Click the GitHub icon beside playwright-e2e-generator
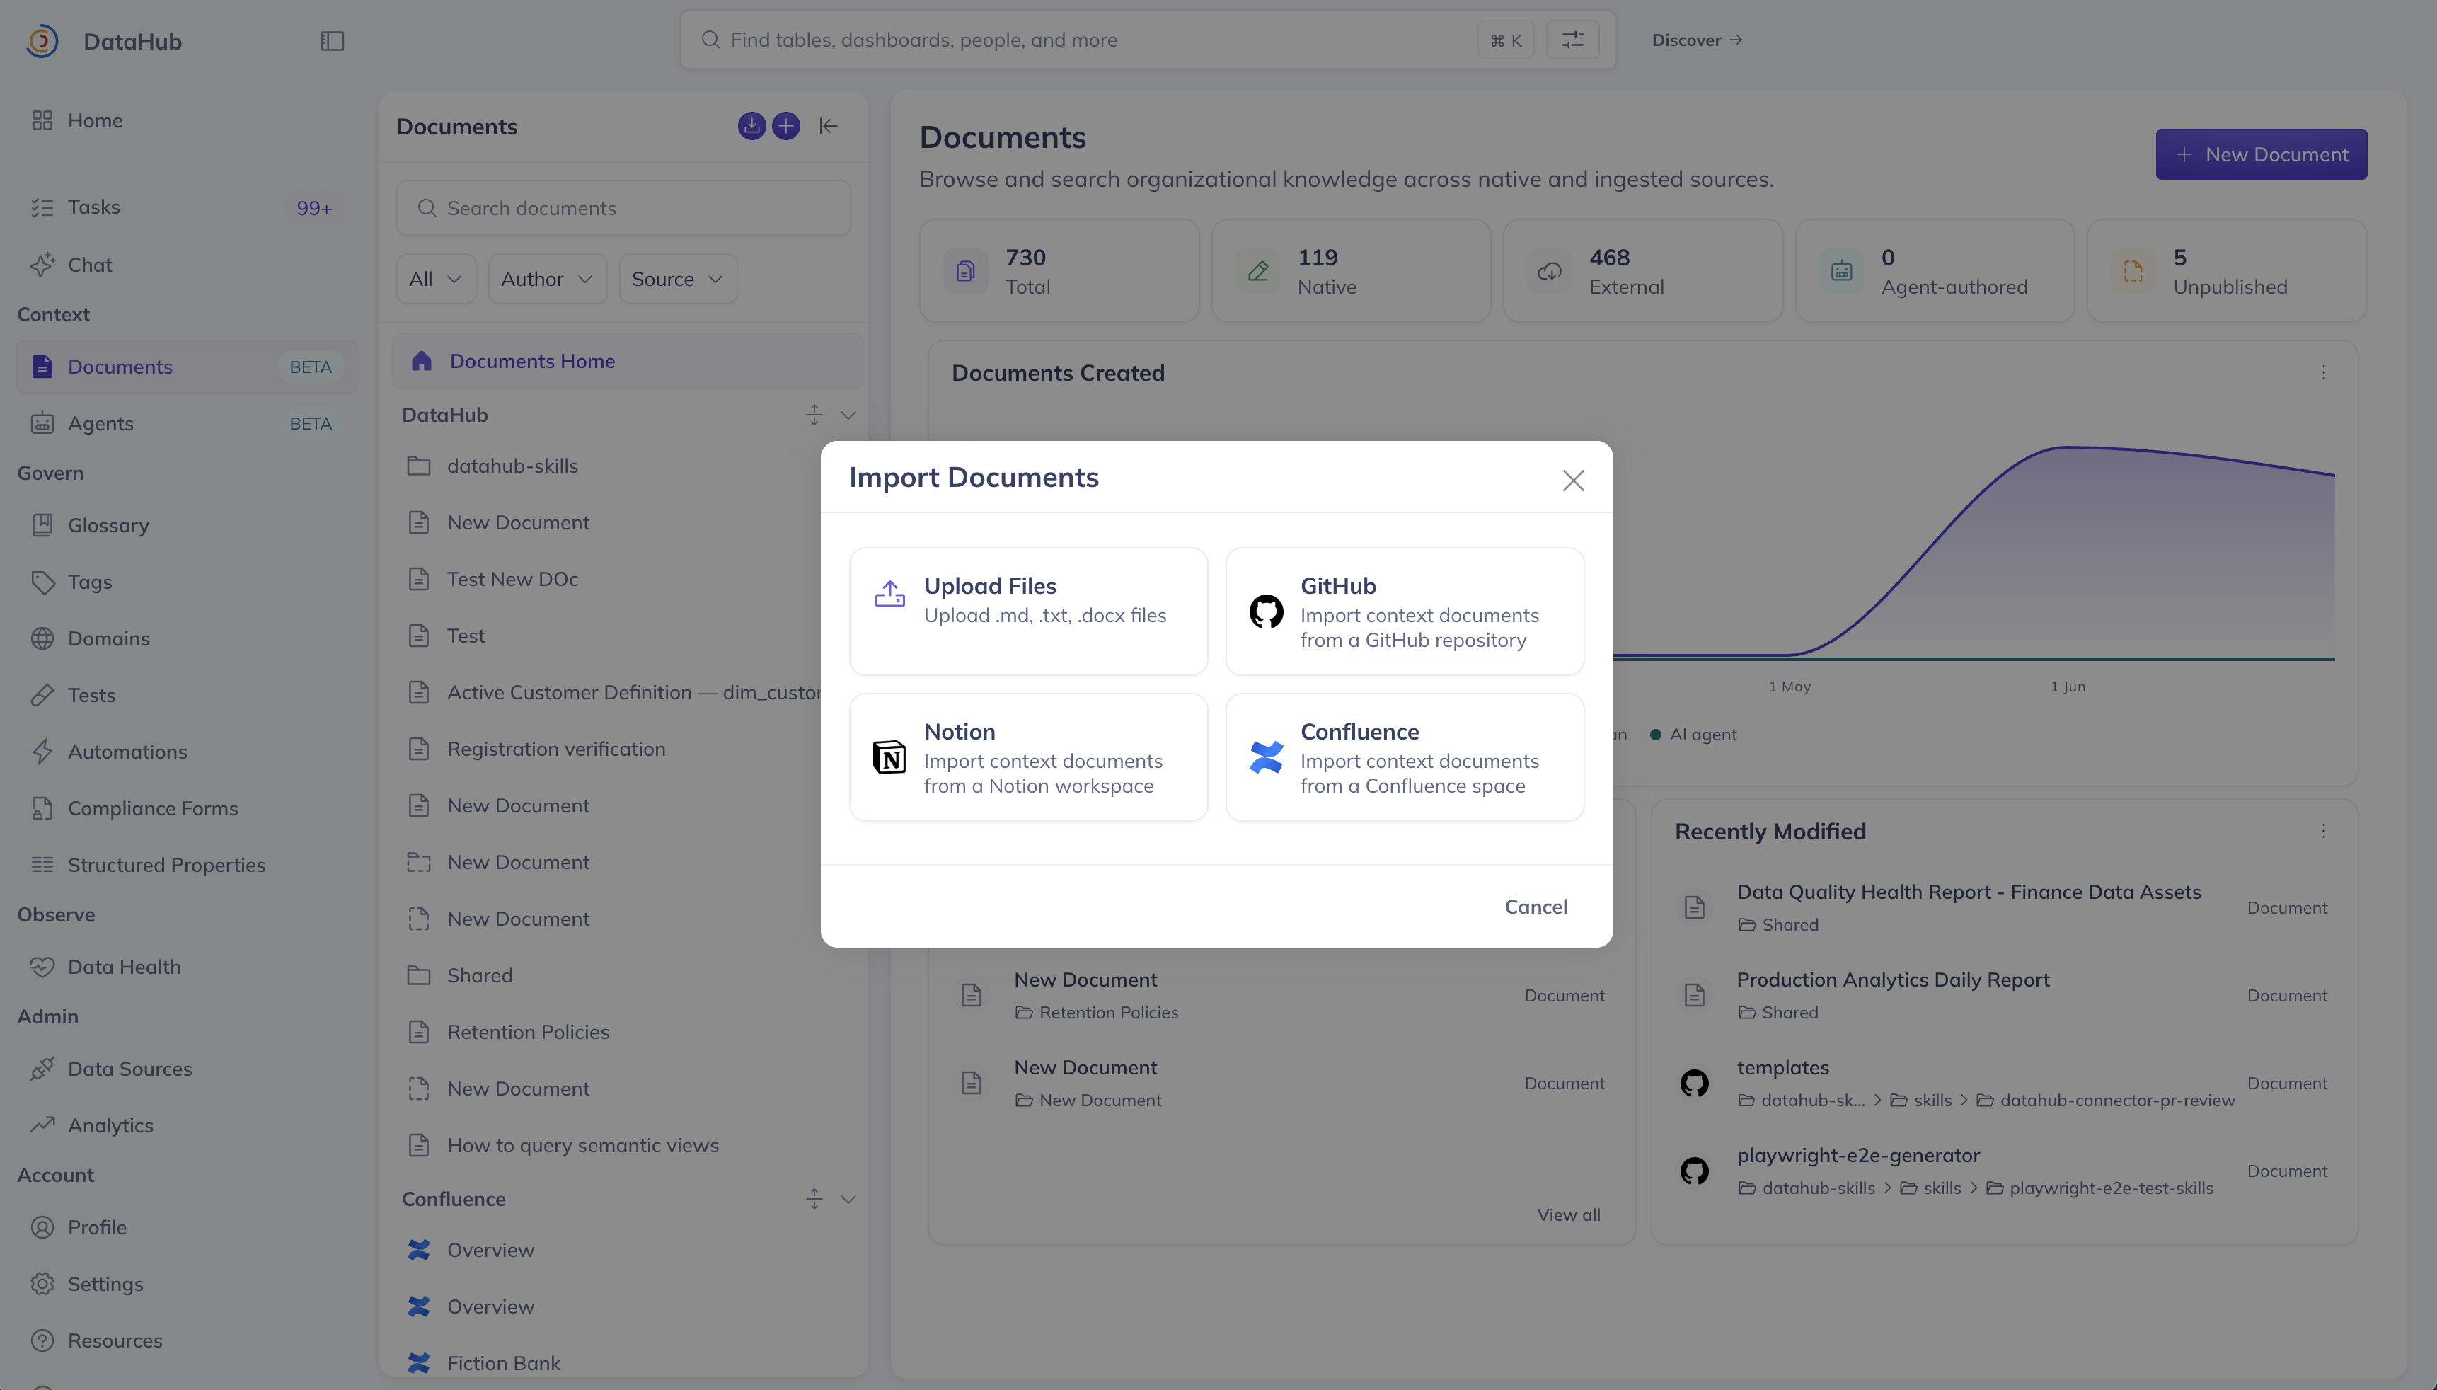 [1694, 1171]
